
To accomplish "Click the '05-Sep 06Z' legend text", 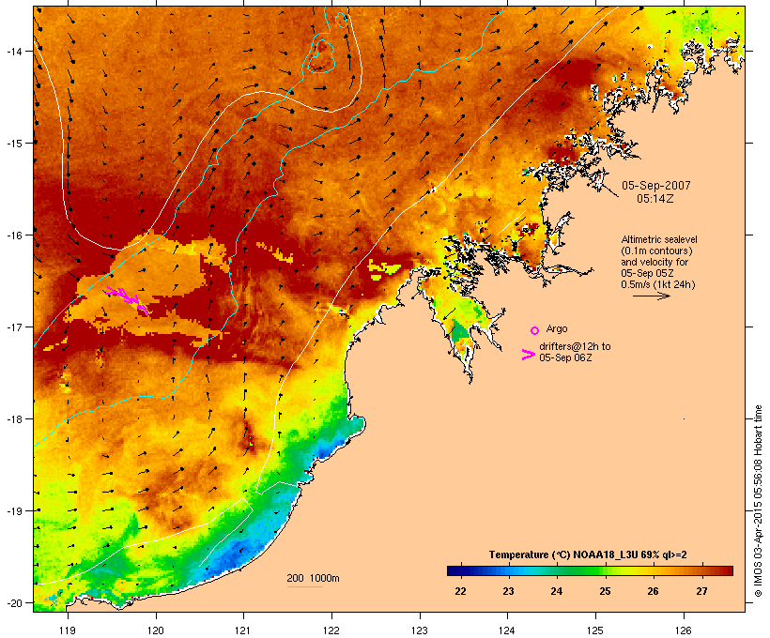I will [565, 357].
